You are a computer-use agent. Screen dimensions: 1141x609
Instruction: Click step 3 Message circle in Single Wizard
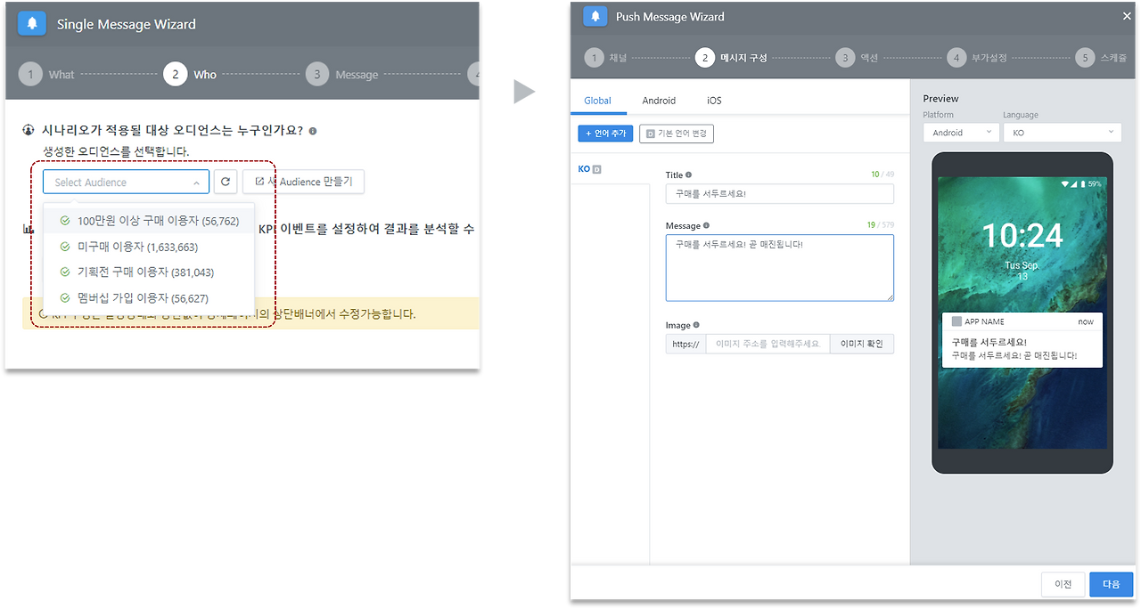coord(317,74)
